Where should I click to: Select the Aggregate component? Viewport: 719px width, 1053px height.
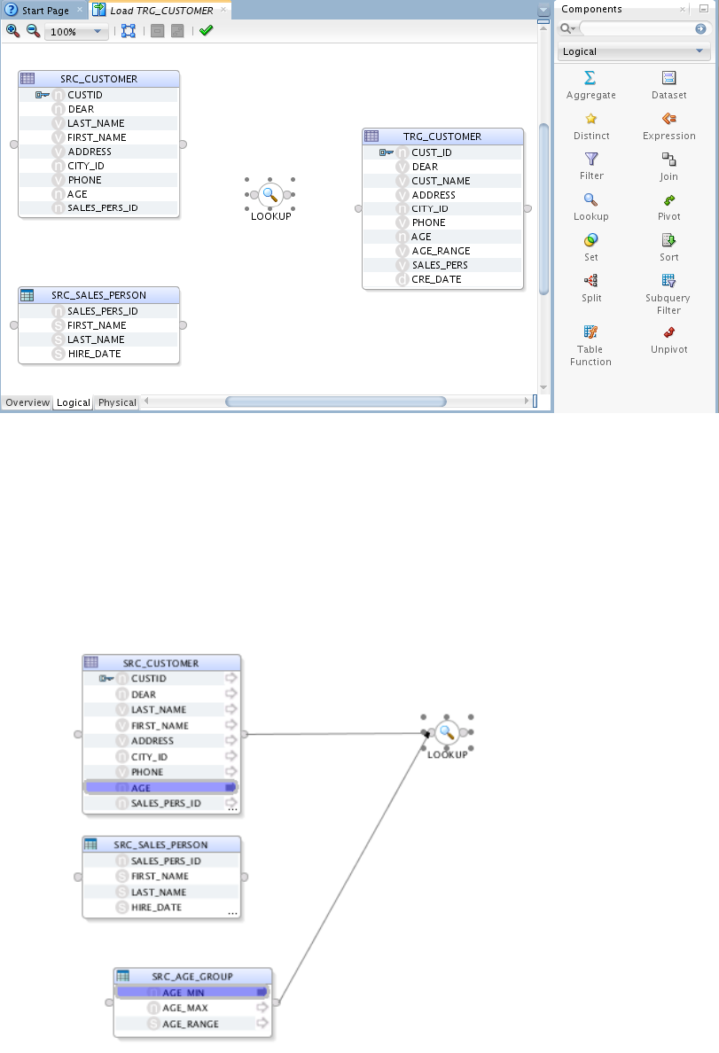click(590, 85)
